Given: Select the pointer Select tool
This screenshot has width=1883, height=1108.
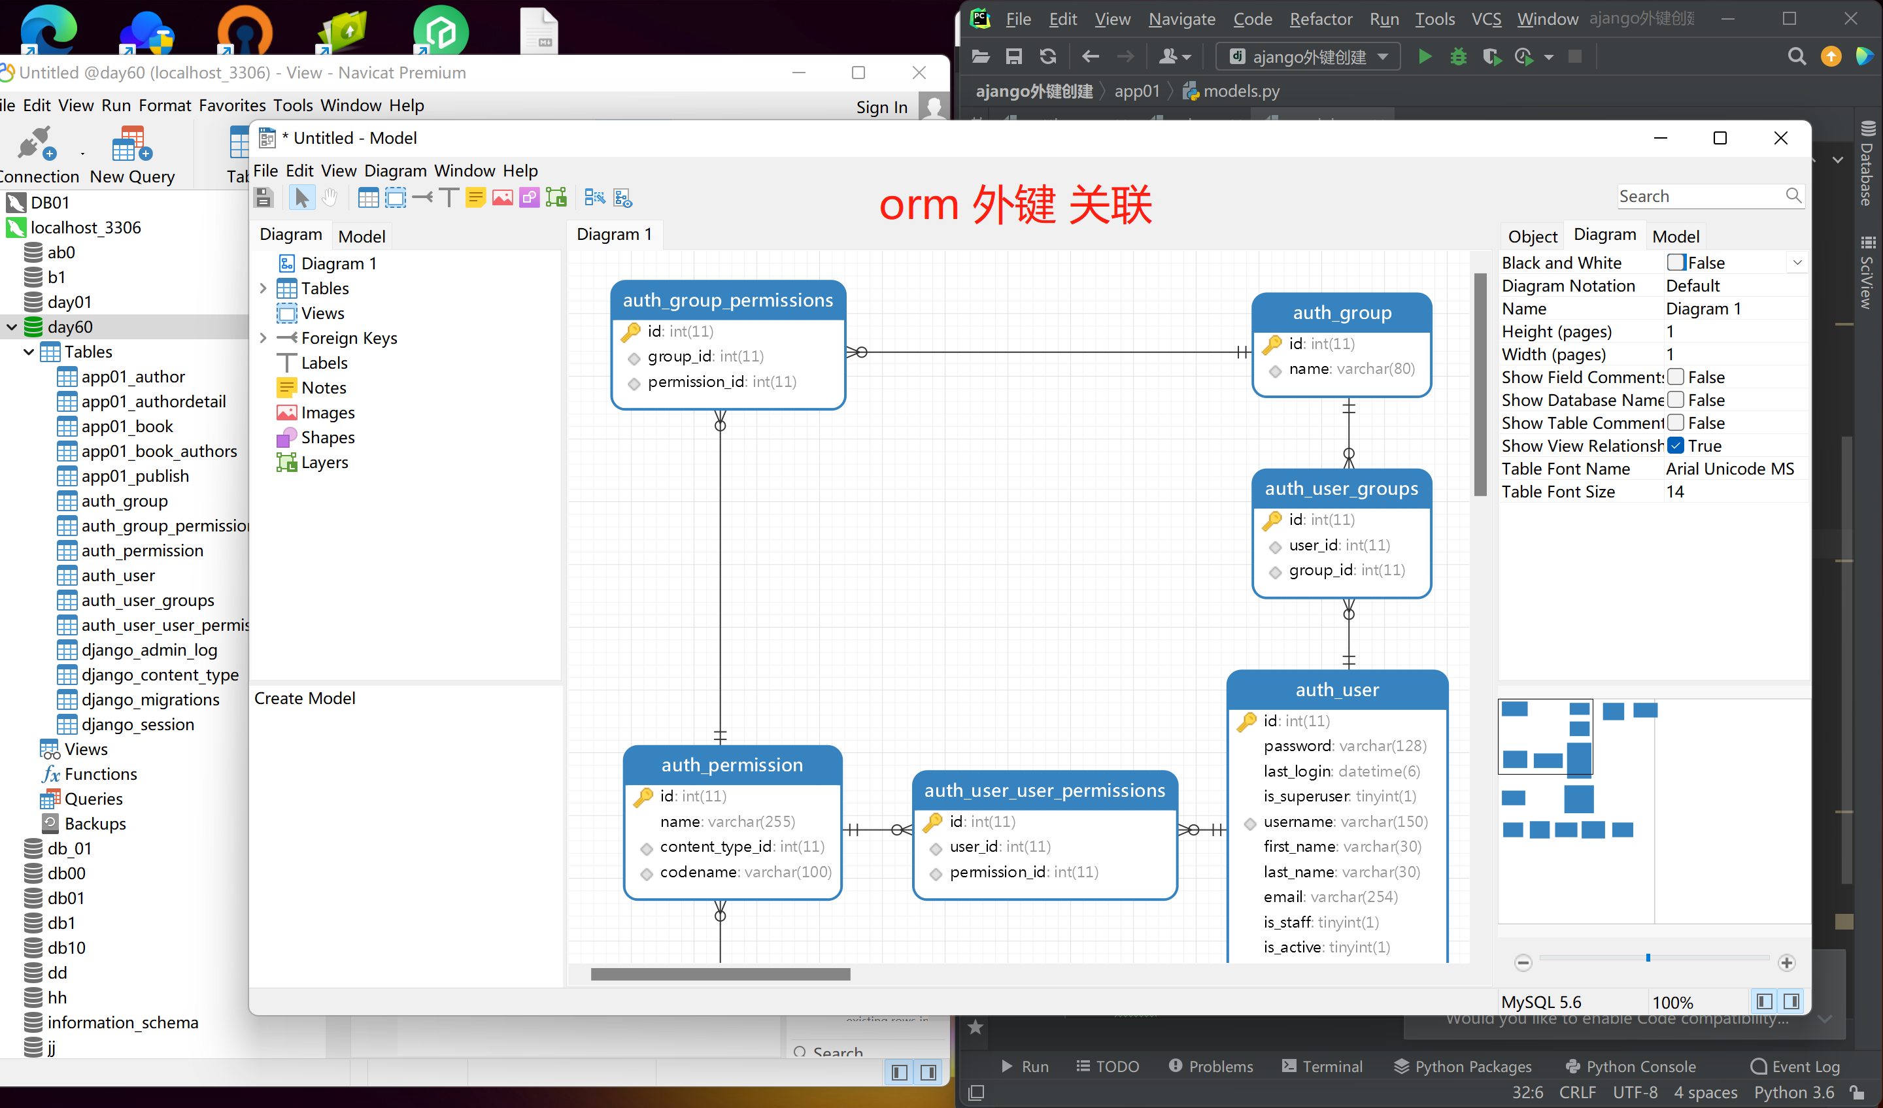Looking at the screenshot, I should pyautogui.click(x=302, y=197).
